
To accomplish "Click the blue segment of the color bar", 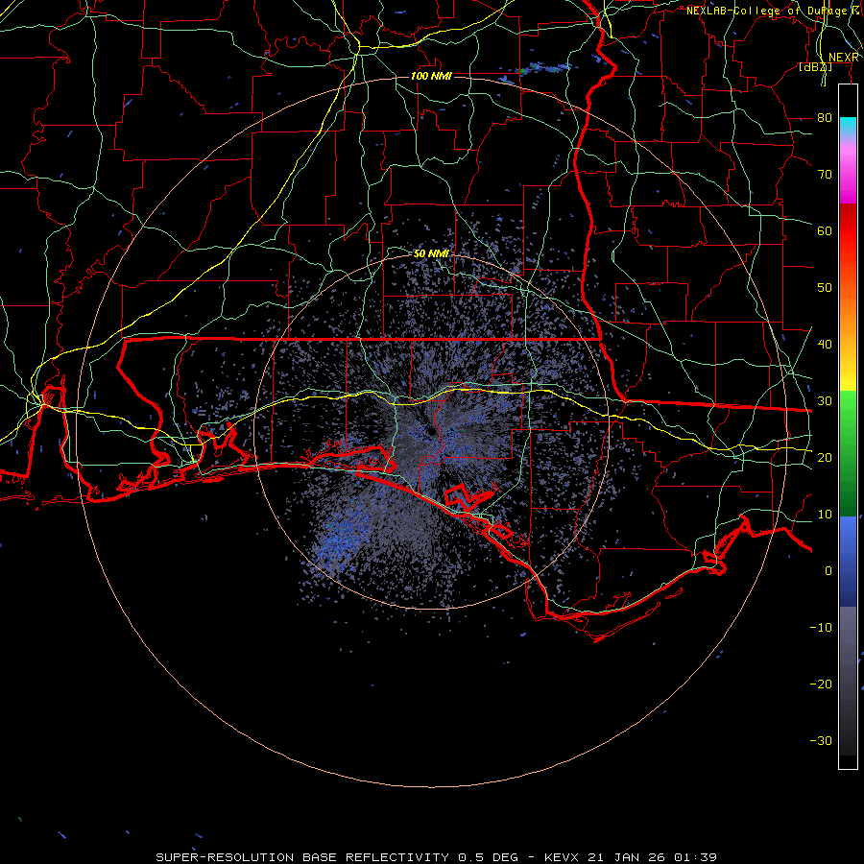I will point(848,561).
